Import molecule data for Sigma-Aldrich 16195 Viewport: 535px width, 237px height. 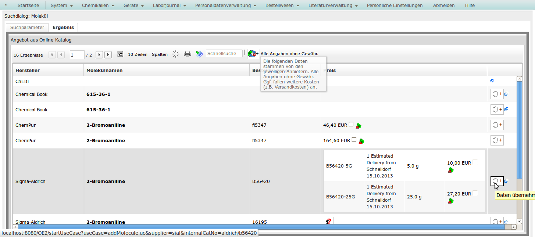(497, 222)
